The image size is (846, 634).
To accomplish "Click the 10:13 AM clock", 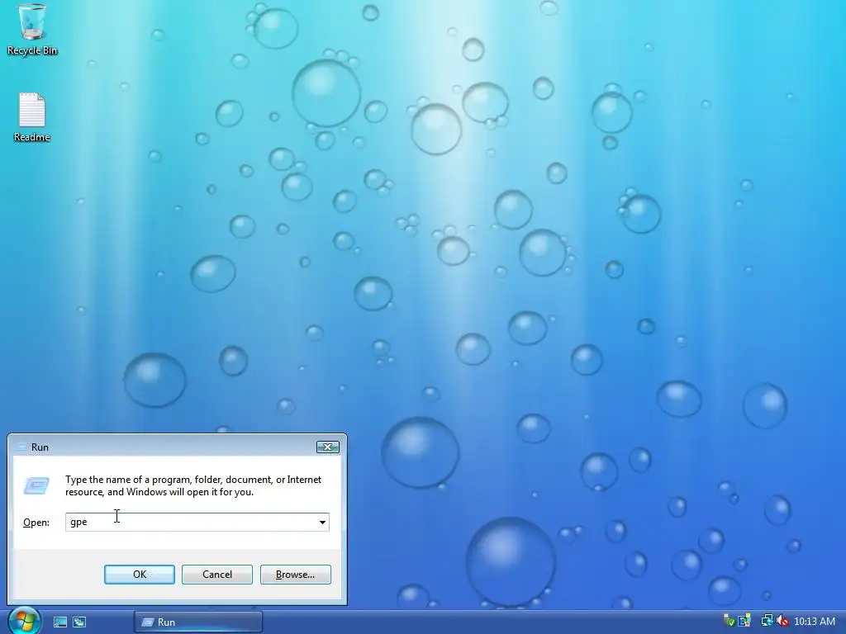I will pos(814,622).
